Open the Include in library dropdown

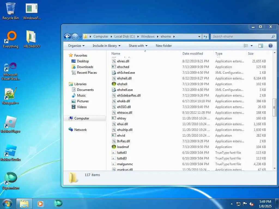coord(107,46)
